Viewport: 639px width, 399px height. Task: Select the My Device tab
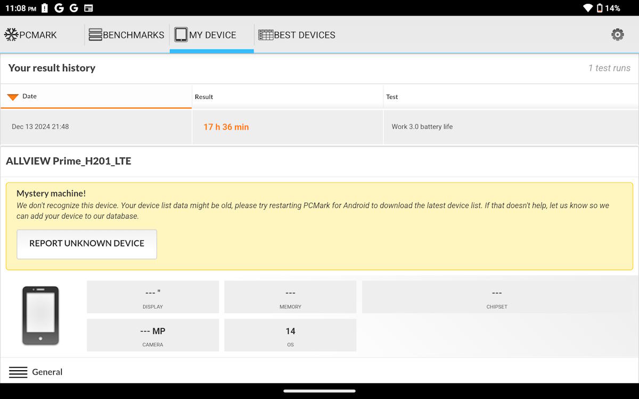point(212,35)
